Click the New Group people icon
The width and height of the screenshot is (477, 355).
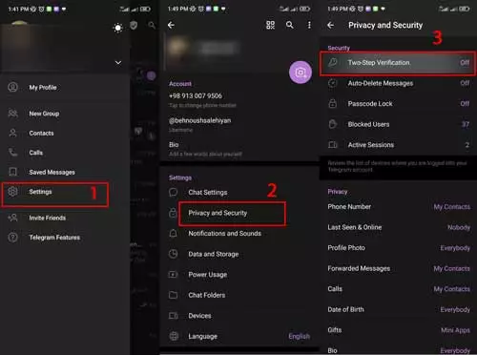tap(13, 114)
